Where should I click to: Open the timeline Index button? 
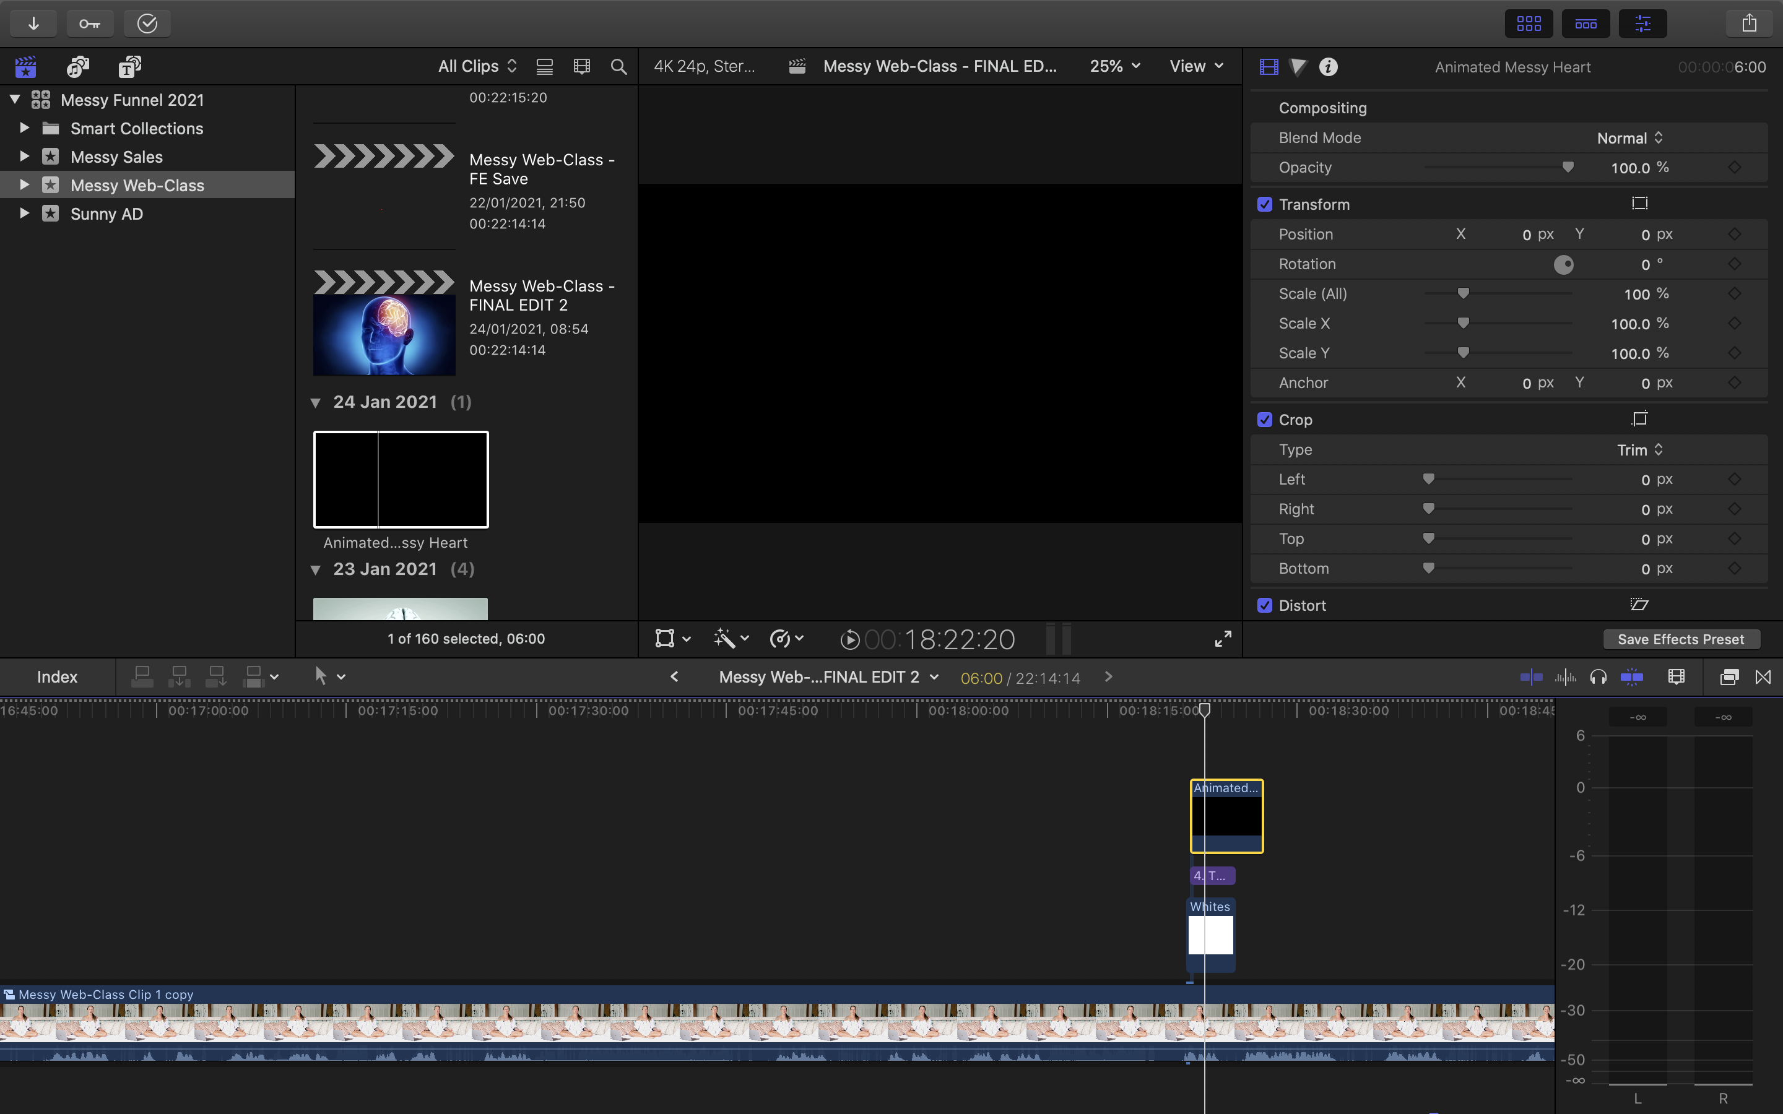tap(57, 677)
